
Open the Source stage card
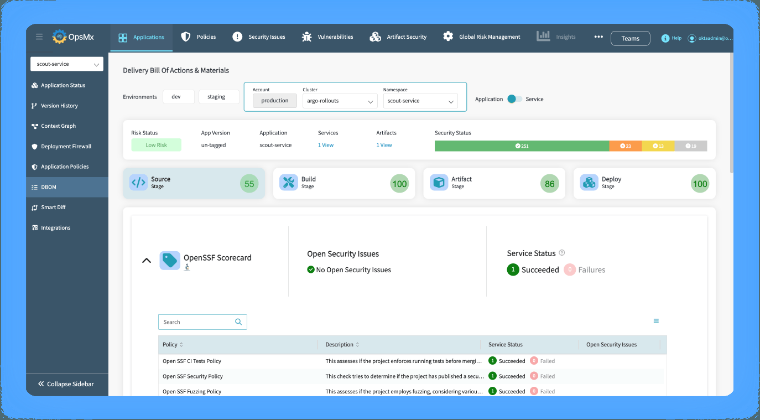click(194, 183)
